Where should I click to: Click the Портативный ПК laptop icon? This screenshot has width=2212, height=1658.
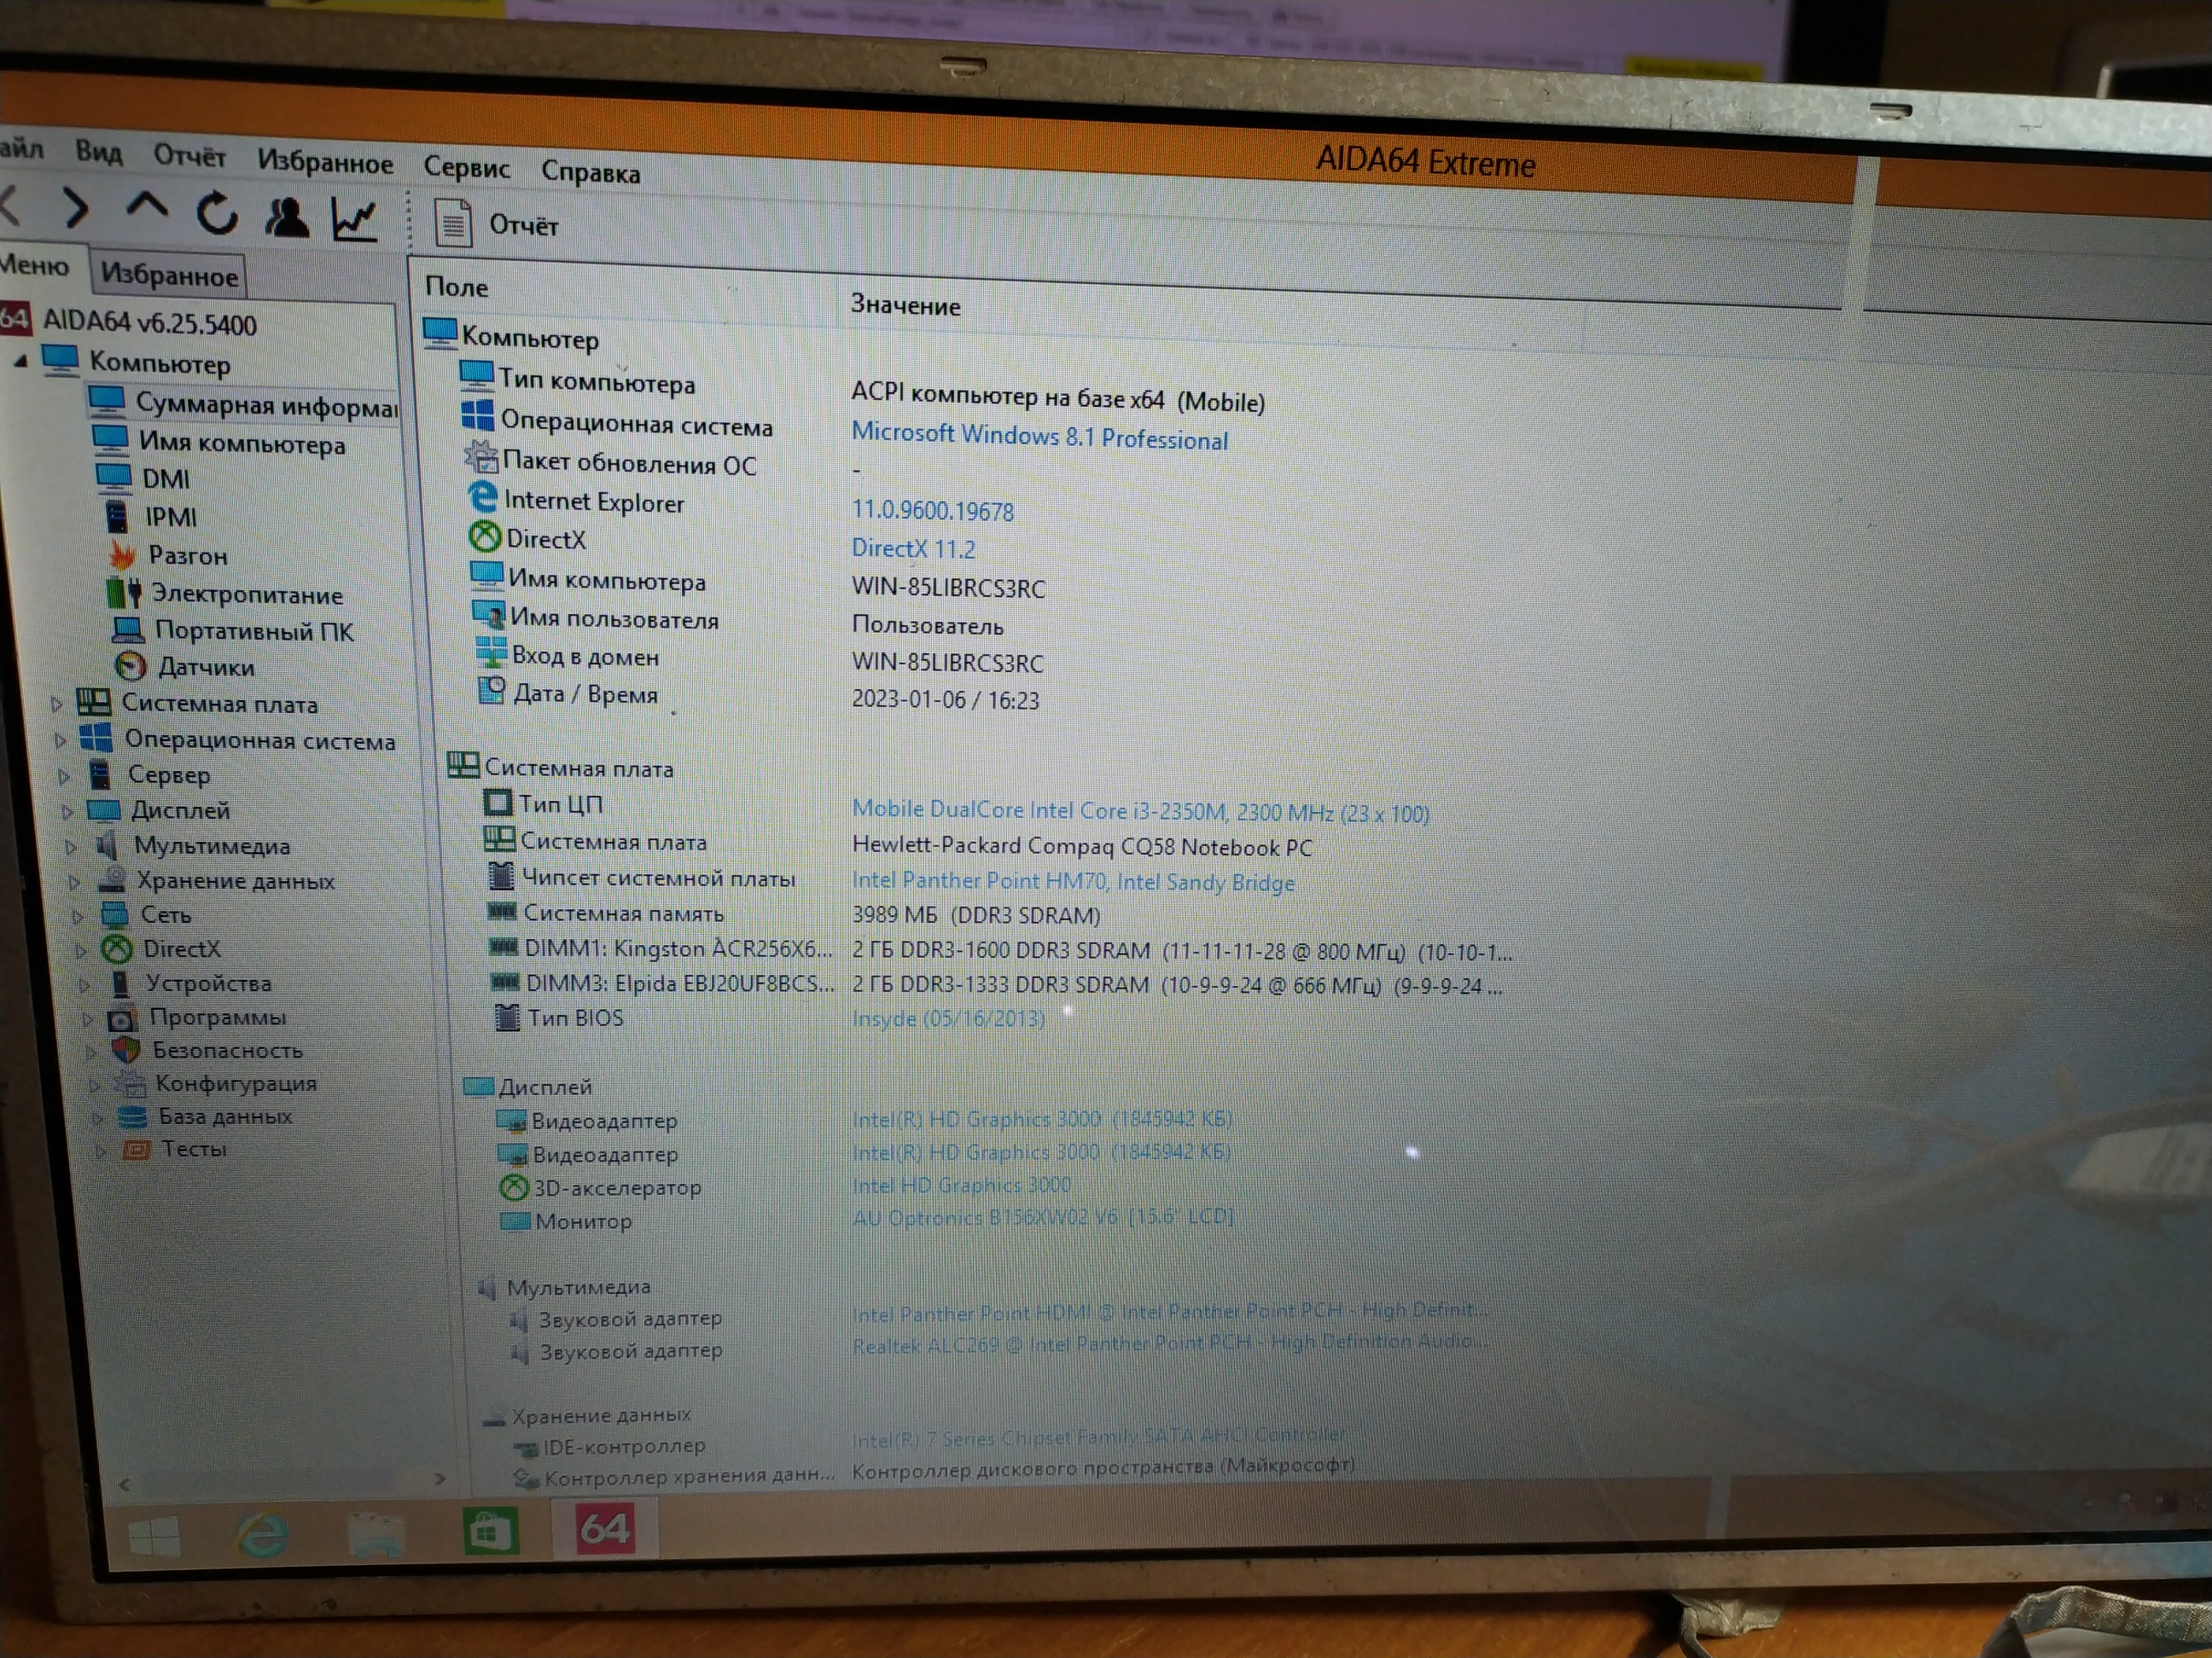coord(127,629)
